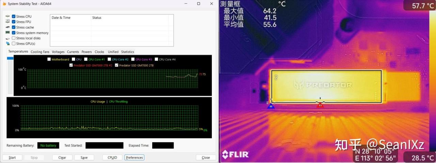Check the CPU Core #1 graph checkbox
The height and width of the screenshot is (163, 436).
pos(86,59)
